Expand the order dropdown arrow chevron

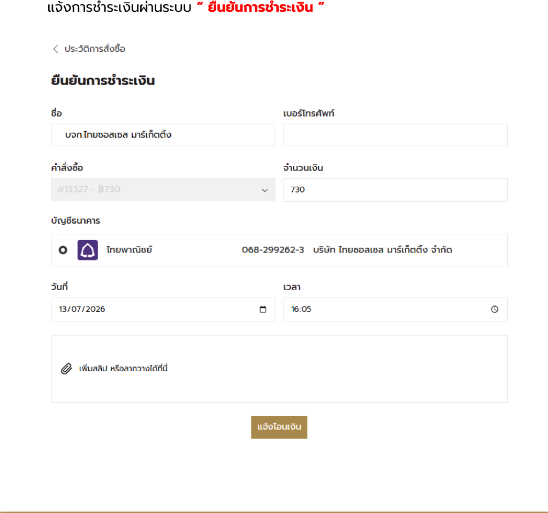coord(264,190)
